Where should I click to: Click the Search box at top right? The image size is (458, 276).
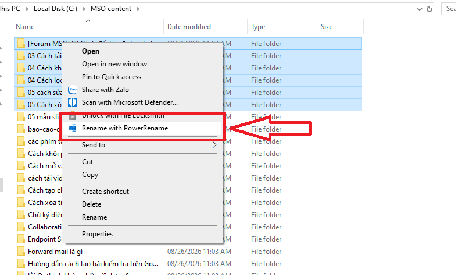(449, 9)
